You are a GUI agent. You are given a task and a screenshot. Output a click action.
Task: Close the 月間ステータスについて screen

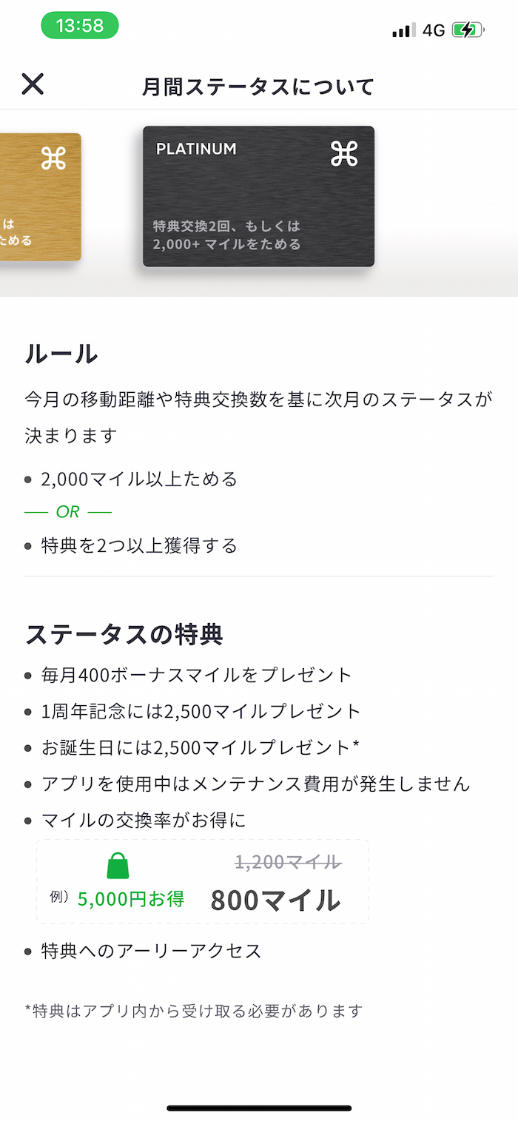[x=33, y=84]
